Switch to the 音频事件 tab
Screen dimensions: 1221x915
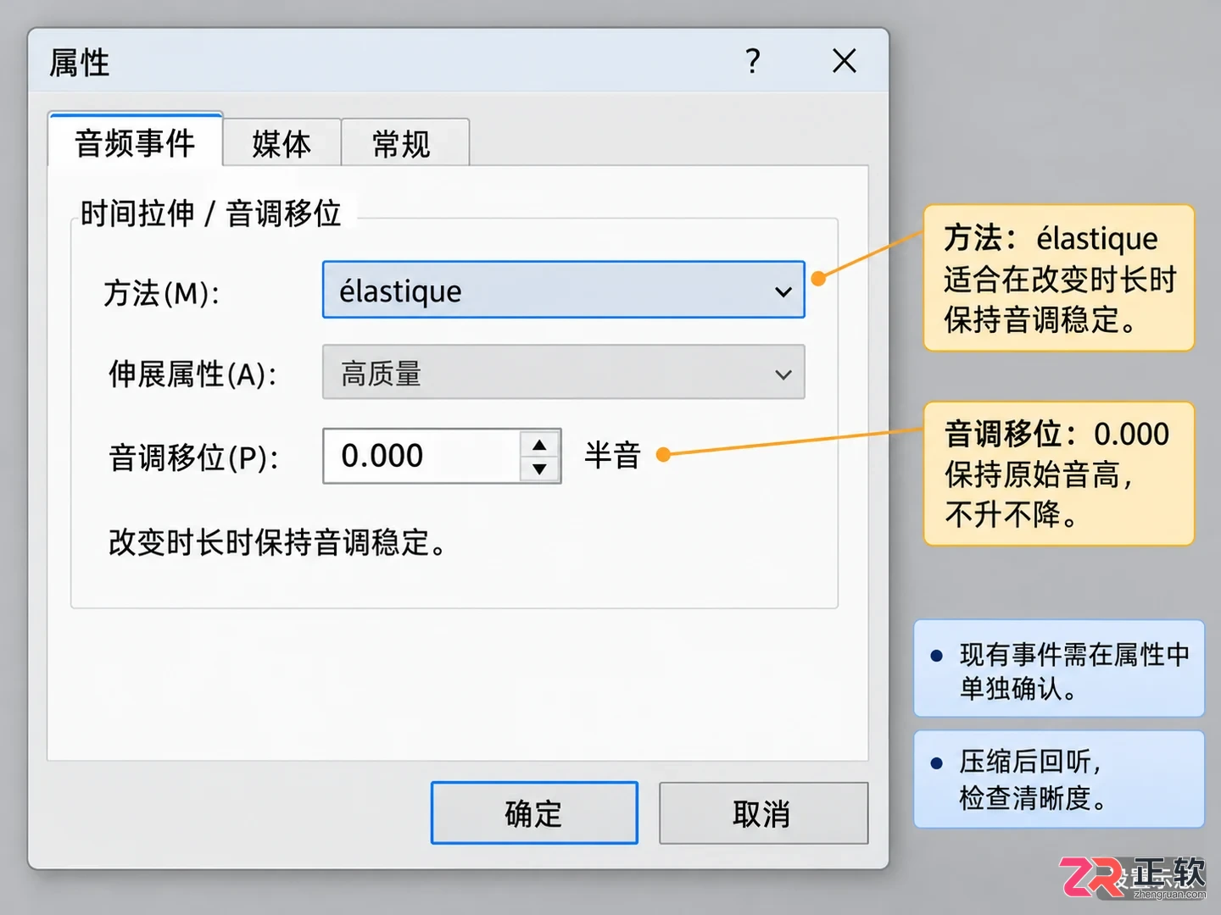tap(136, 141)
